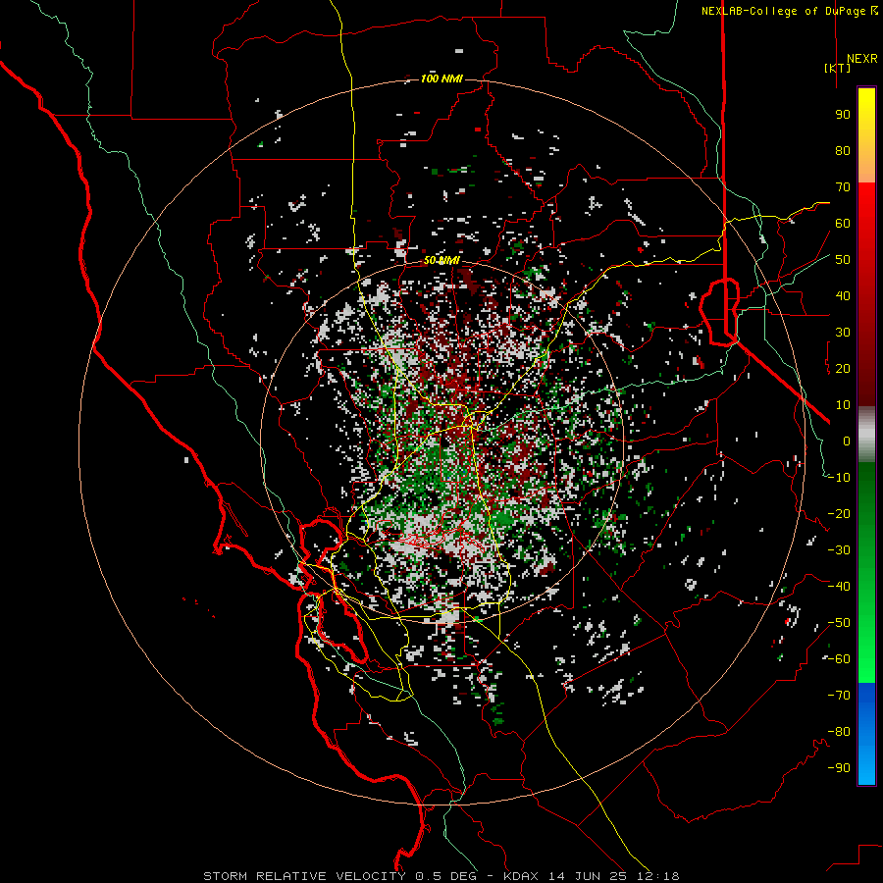Click the 14 JUN 25 date text

590,876
